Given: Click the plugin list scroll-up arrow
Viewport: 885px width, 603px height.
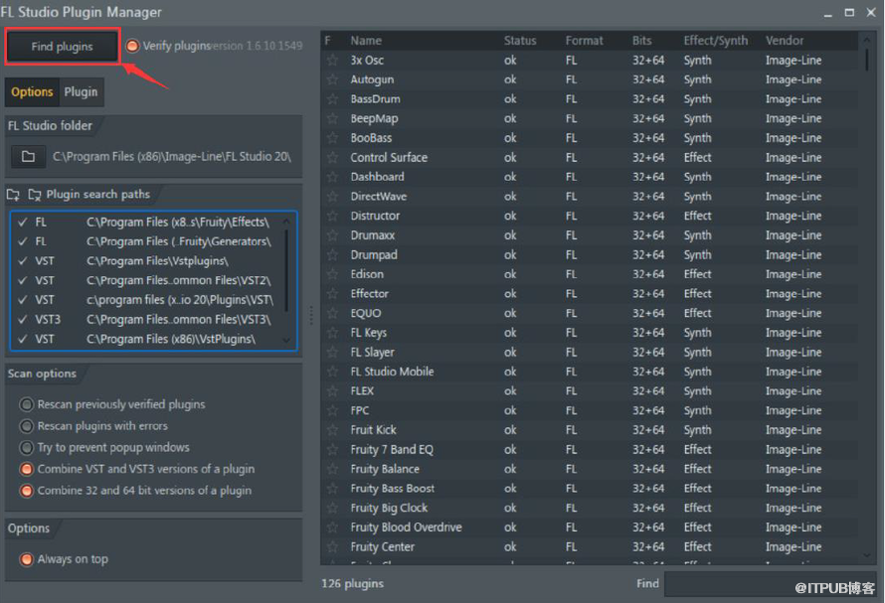Looking at the screenshot, I should [866, 41].
